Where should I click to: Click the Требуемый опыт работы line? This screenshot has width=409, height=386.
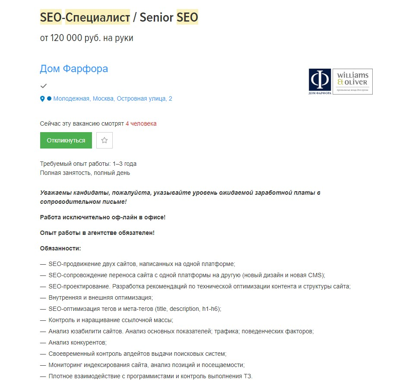[88, 164]
